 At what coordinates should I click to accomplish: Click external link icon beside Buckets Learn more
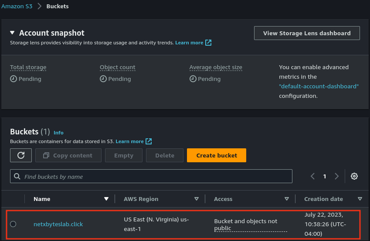click(149, 141)
